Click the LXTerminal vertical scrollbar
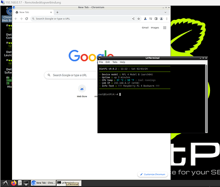 pyautogui.click(x=206, y=99)
